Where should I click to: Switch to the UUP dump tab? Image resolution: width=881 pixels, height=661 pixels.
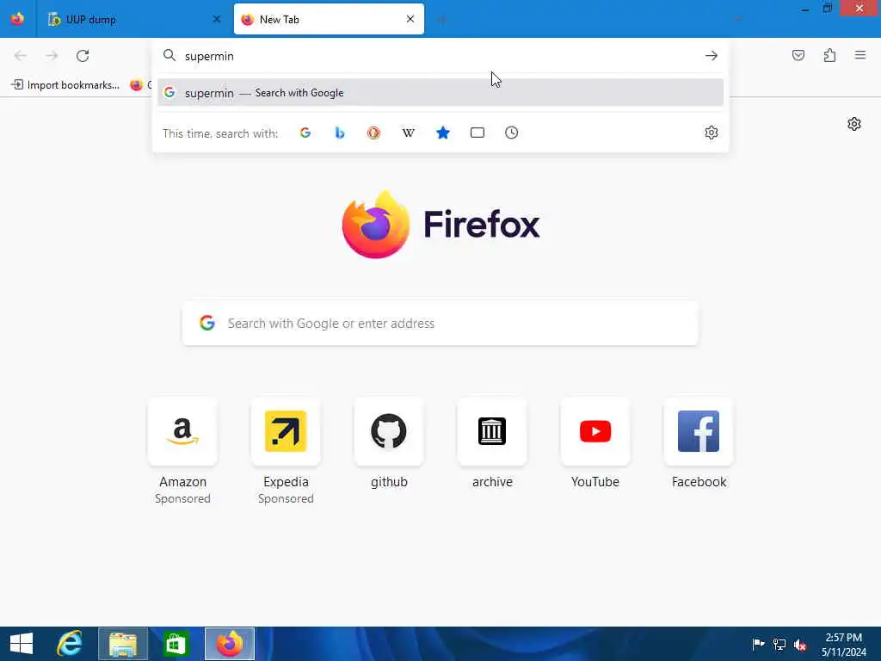pos(135,19)
